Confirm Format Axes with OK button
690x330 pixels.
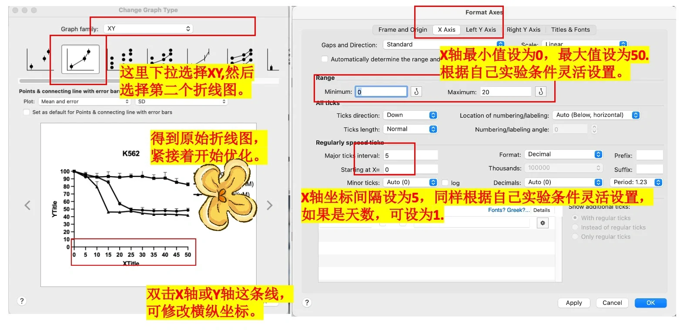pyautogui.click(x=650, y=303)
